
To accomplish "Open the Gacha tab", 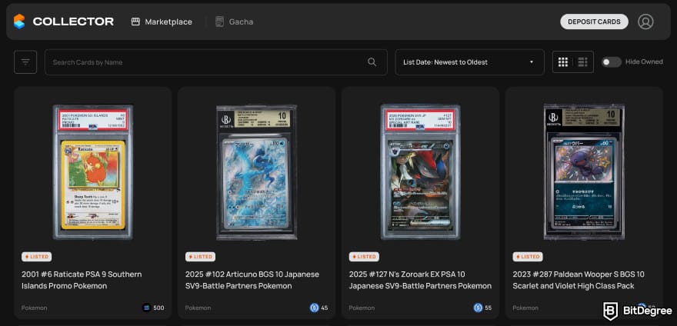I will click(234, 22).
